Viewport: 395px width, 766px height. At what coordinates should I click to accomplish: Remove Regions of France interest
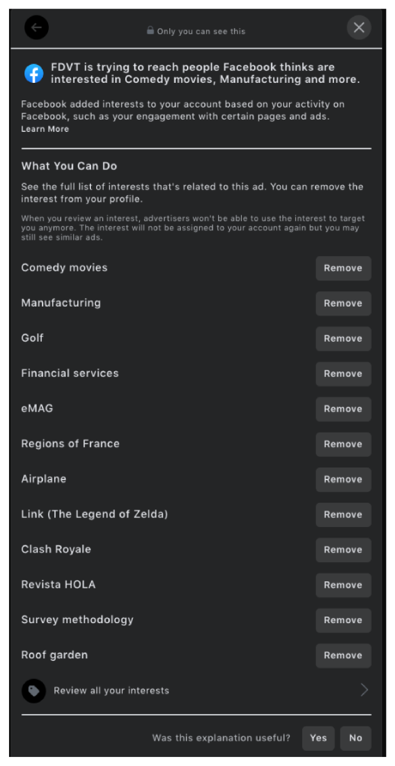click(x=343, y=444)
